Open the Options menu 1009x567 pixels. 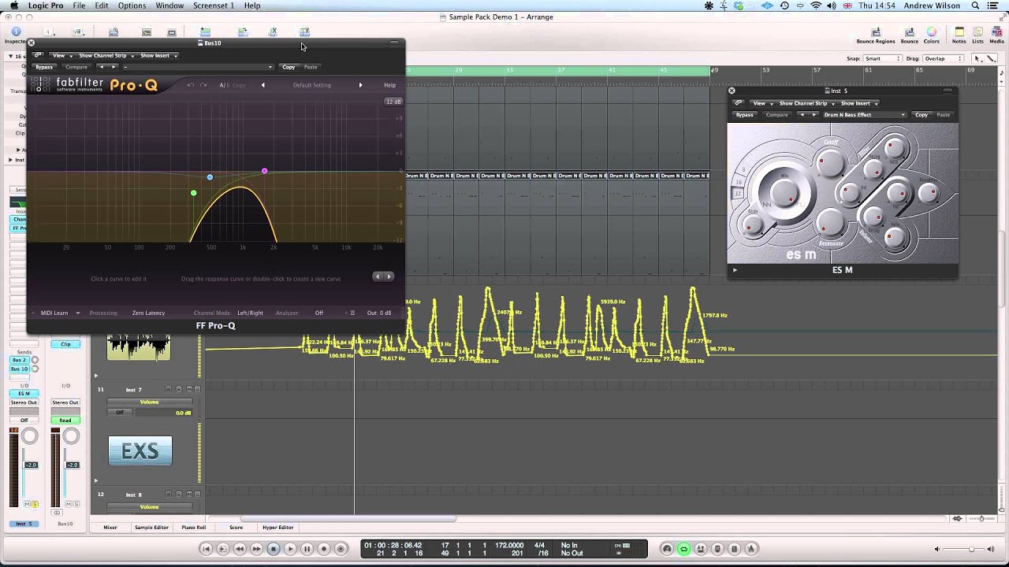(132, 6)
